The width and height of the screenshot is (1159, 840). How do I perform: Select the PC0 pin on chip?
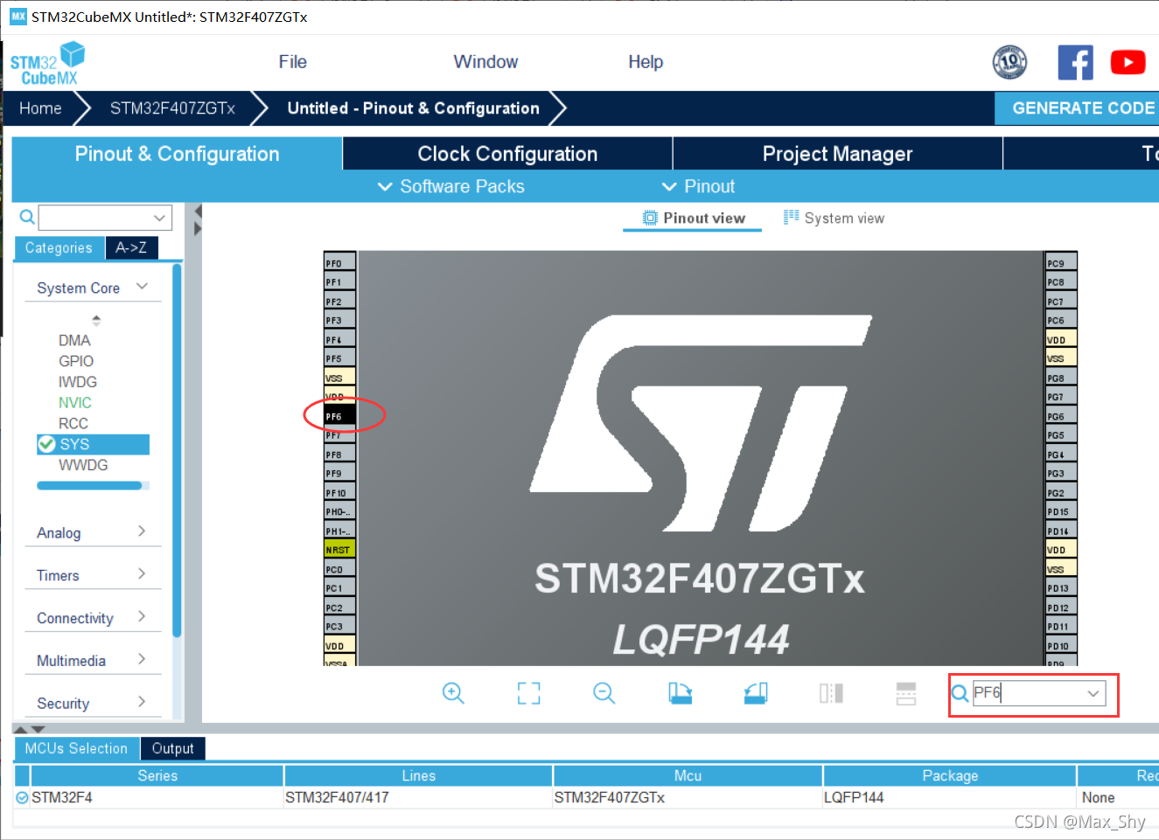(339, 569)
